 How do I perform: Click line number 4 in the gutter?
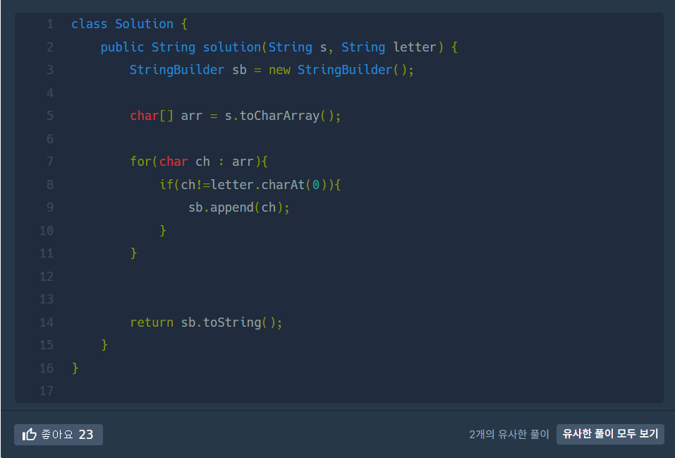coord(50,93)
